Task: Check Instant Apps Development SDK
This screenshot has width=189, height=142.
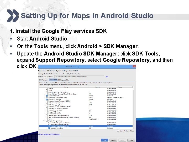Action: click(x=47, y=115)
